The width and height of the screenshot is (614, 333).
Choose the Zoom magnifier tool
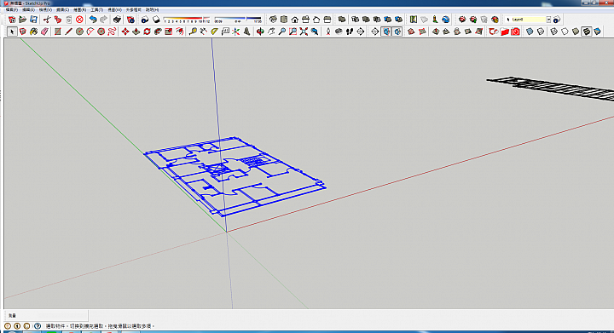(282, 32)
